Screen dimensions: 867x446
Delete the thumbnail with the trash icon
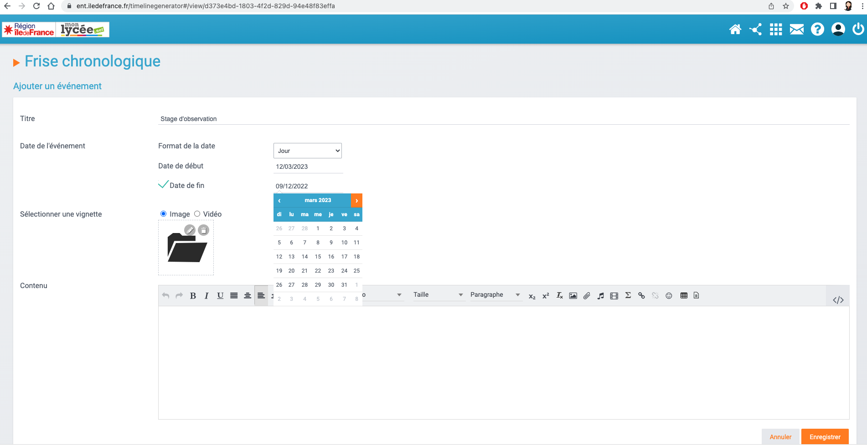(204, 230)
